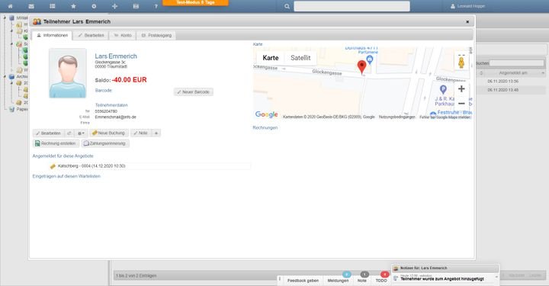Screen dimensions: 549x286
Task: Open the gear dropdown beside Bearbeiten
Action: (82, 133)
